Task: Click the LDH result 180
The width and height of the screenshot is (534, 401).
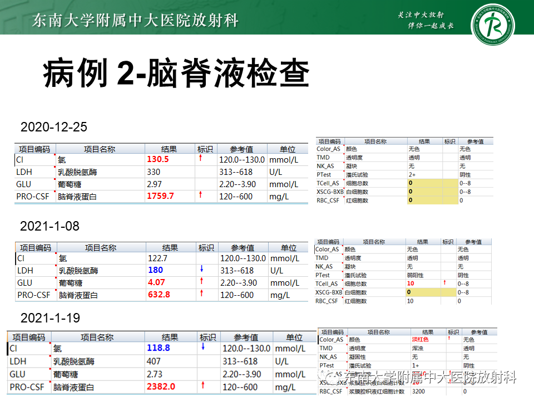Action: [x=156, y=270]
